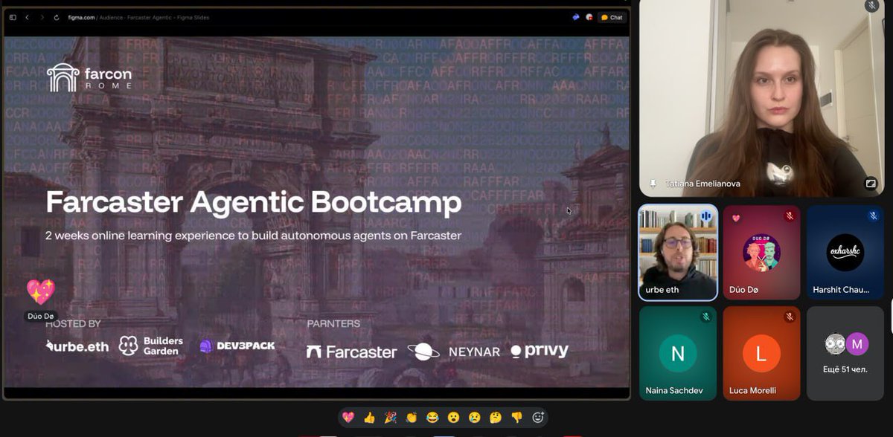Send the party popper reaction

[390, 418]
